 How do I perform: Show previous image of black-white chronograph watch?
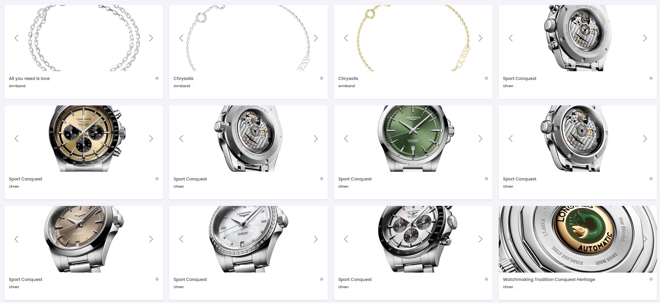point(346,239)
